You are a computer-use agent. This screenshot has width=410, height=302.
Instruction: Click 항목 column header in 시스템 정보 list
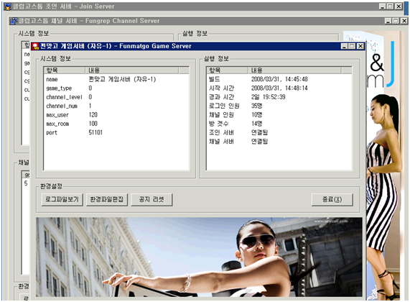click(65, 70)
